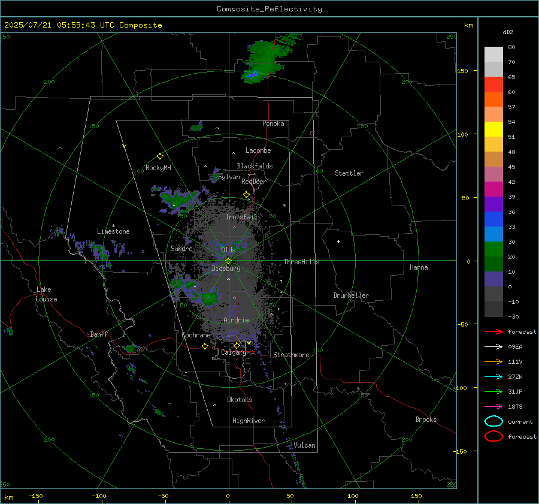539x504 pixels.
Task: Click the Composite_Reflectivity title
Action: click(269, 9)
